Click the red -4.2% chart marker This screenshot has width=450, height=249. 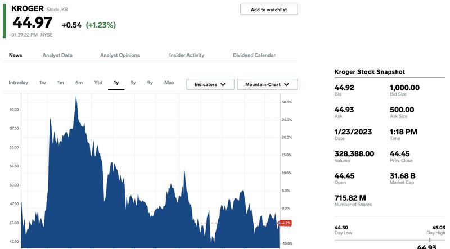point(285,223)
